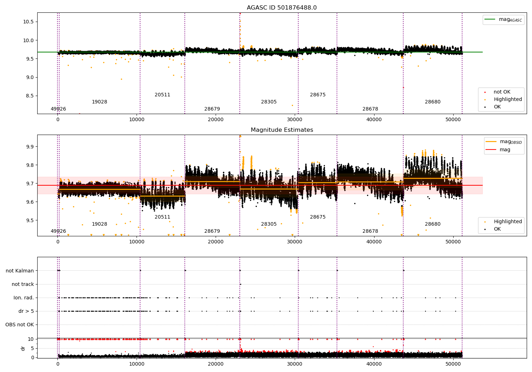Select the red 'mag' legend line
Image resolution: width=532 pixels, height=372 pixels.
click(491, 150)
